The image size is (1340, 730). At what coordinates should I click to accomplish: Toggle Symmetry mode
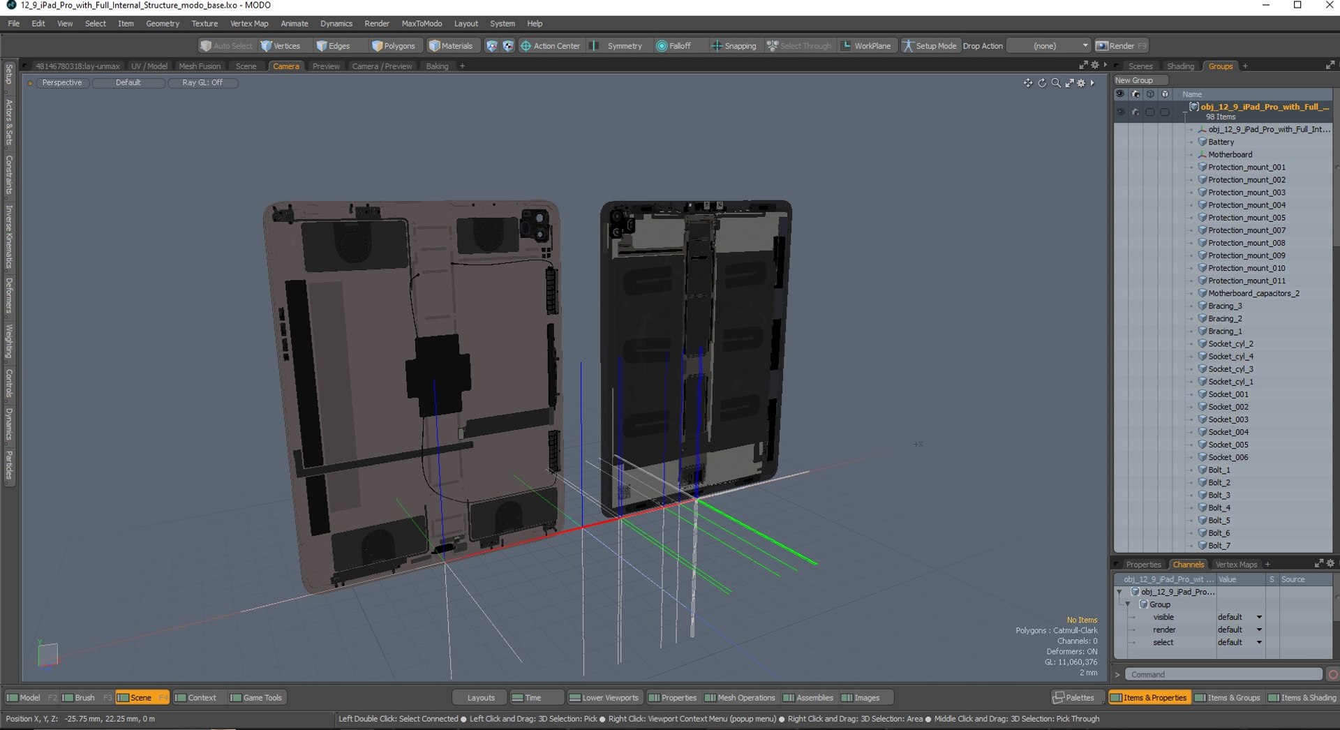click(x=616, y=46)
